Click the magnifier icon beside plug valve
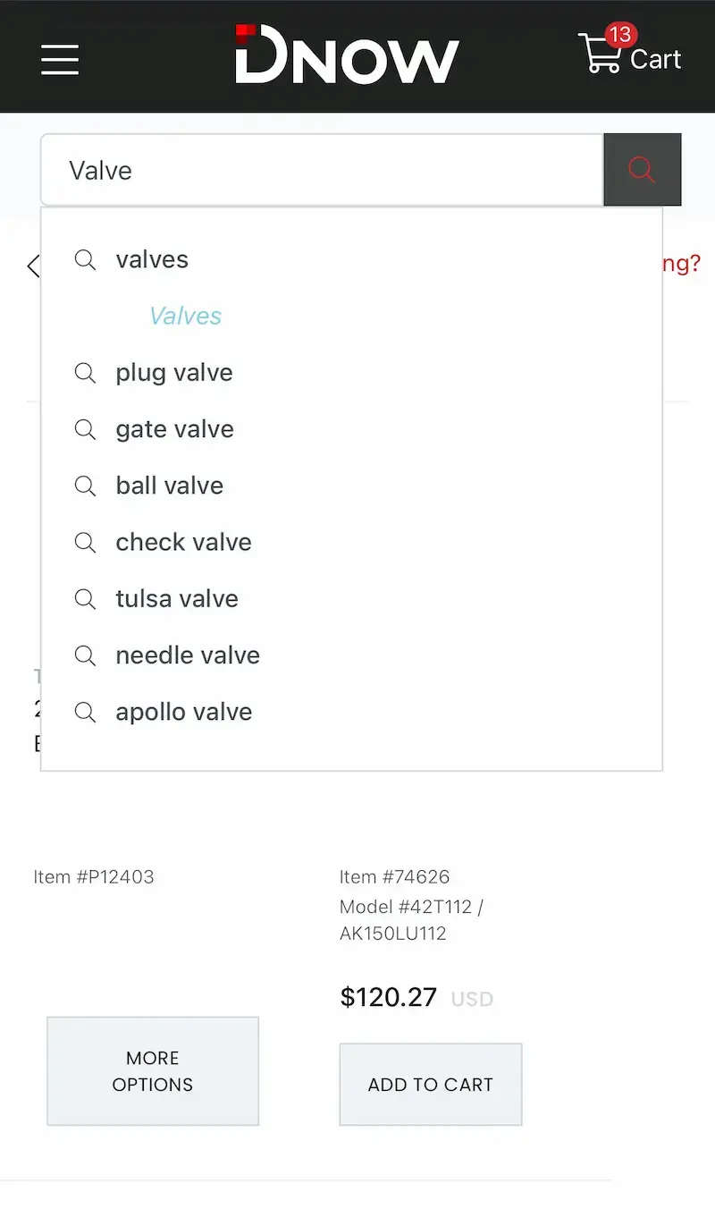This screenshot has width=715, height=1217. tap(85, 372)
